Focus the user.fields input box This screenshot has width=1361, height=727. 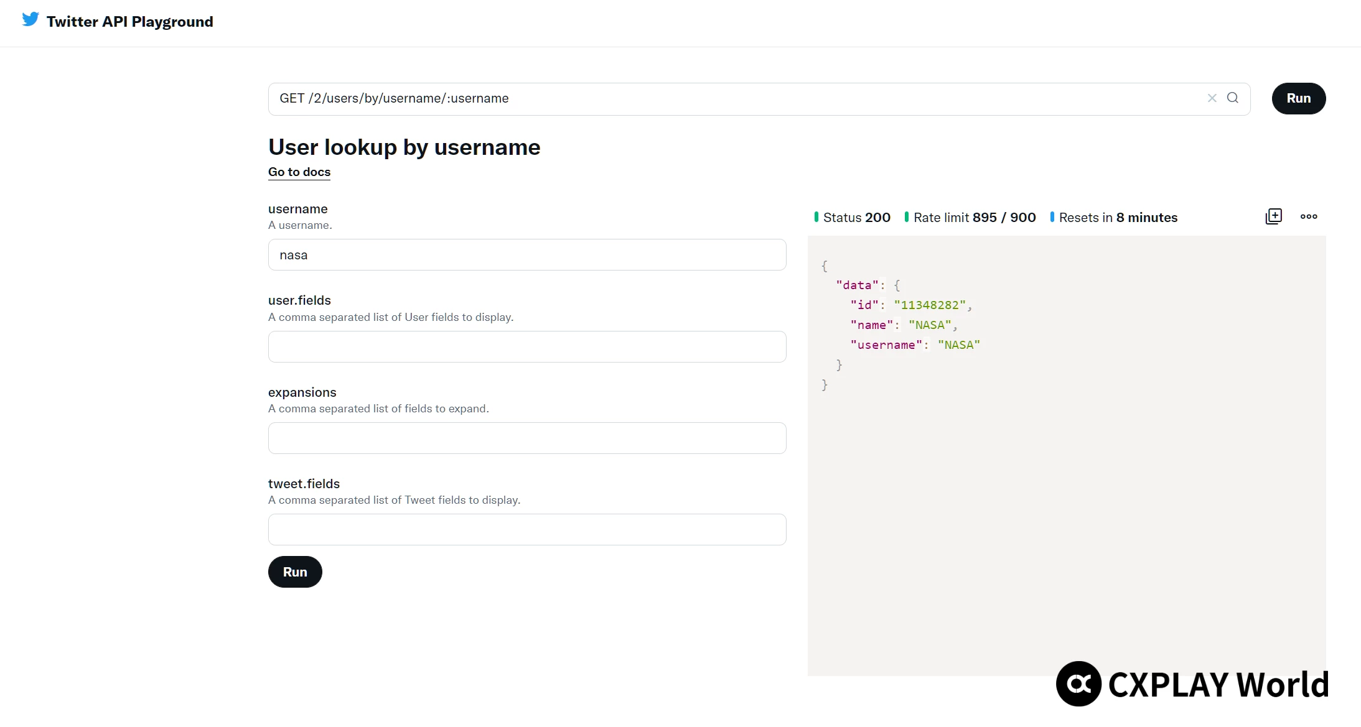tap(527, 346)
